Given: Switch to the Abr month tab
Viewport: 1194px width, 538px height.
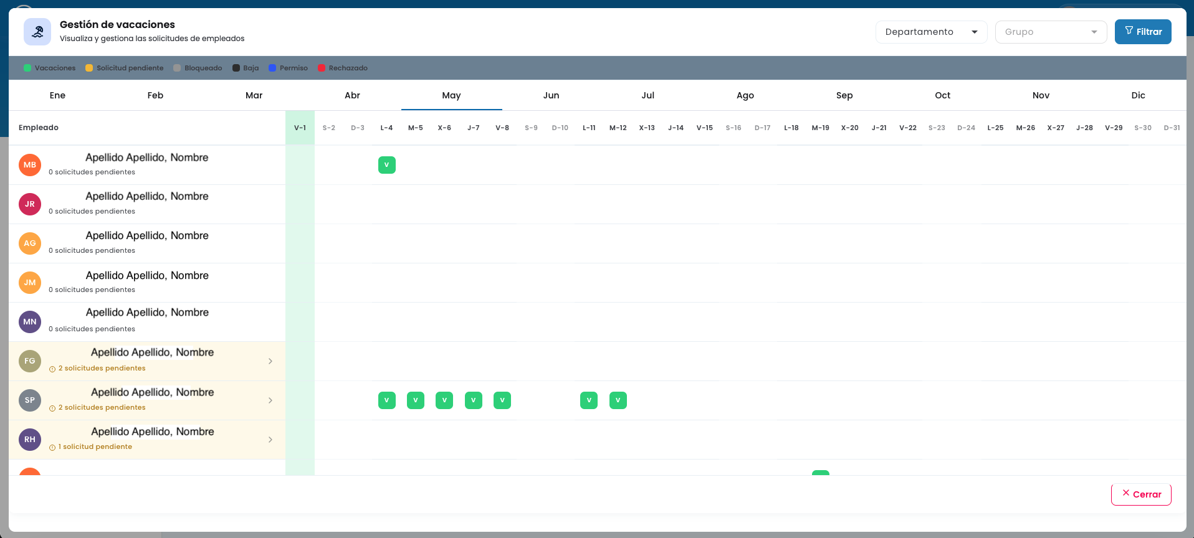Looking at the screenshot, I should point(352,95).
